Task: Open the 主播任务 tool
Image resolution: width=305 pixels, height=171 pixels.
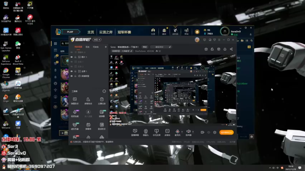Action: click(101, 101)
